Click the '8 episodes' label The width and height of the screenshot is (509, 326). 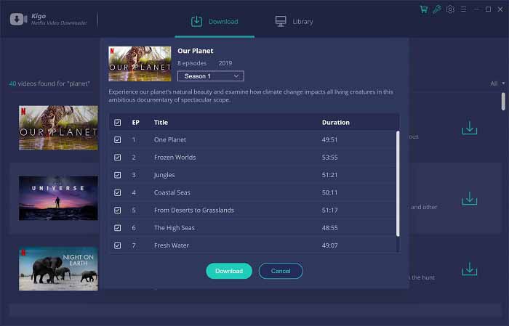[x=192, y=63]
